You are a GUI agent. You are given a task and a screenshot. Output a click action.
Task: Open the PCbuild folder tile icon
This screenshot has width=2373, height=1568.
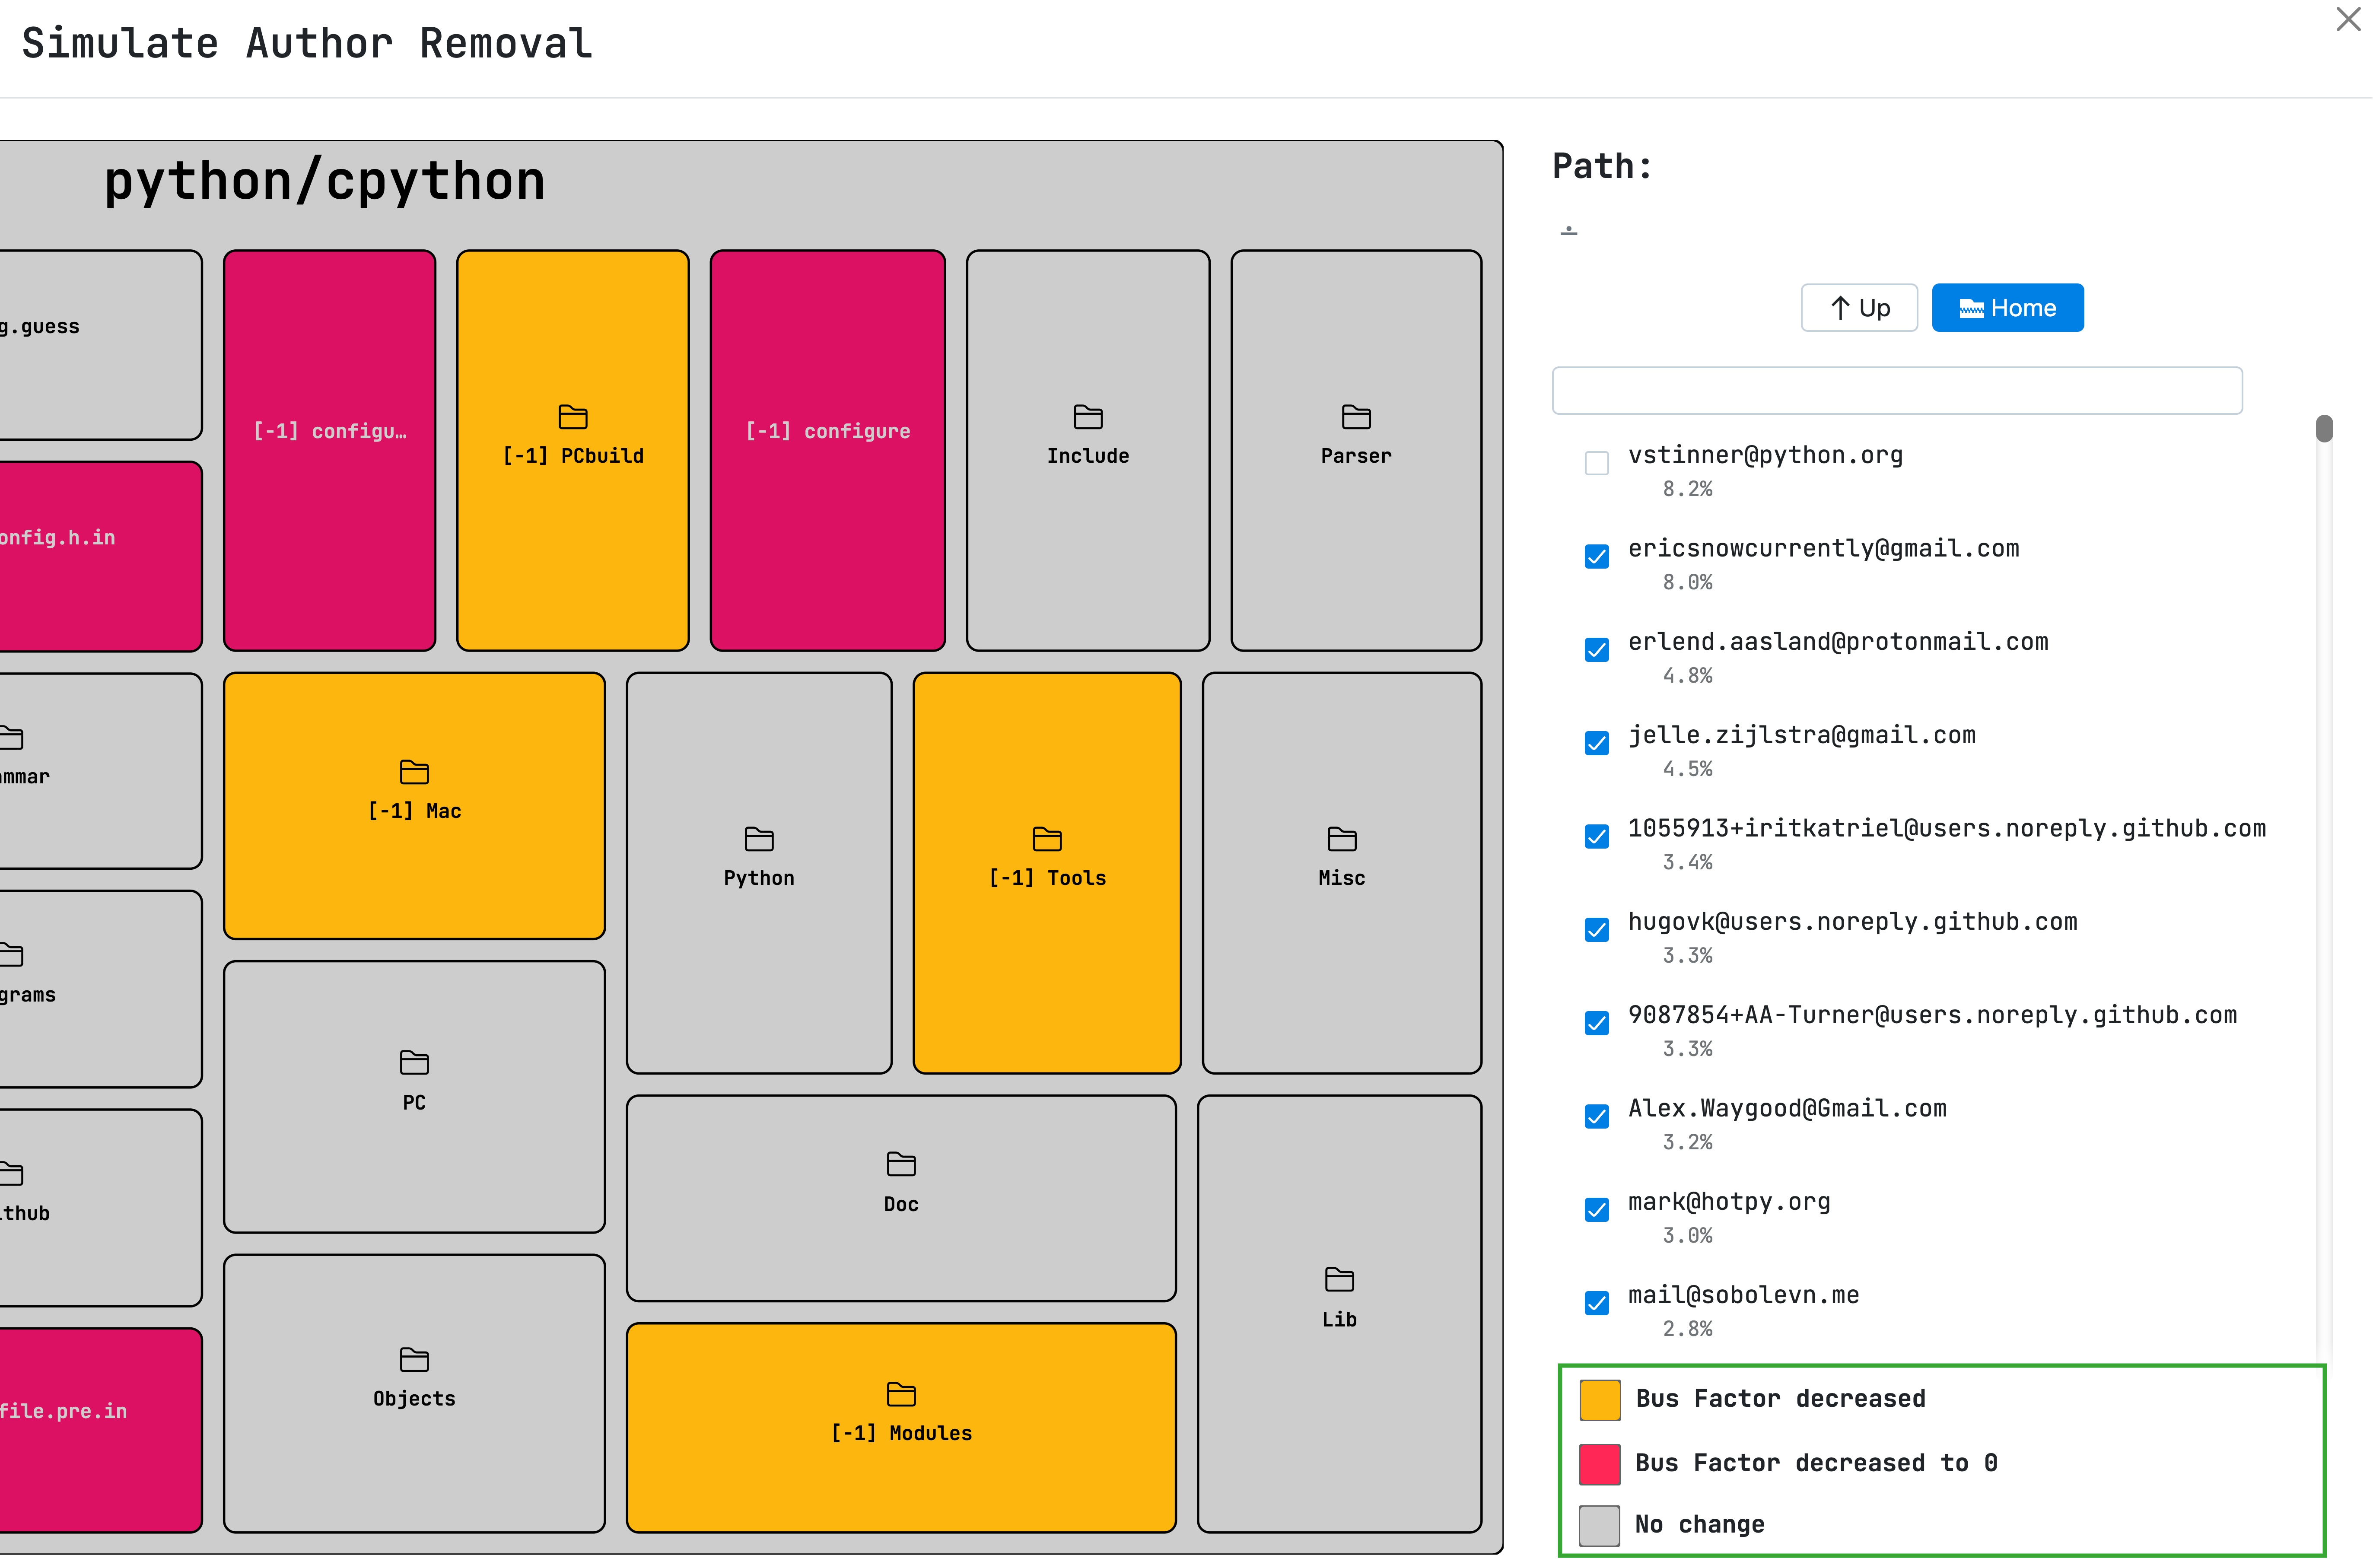point(573,417)
